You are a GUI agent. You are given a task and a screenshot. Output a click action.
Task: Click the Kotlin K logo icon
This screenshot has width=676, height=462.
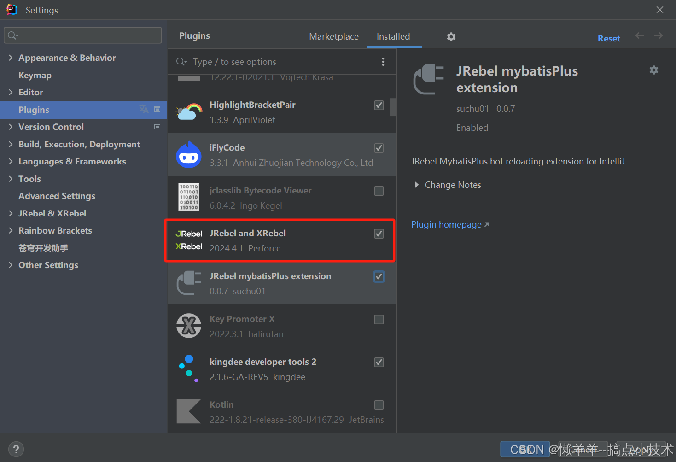189,411
